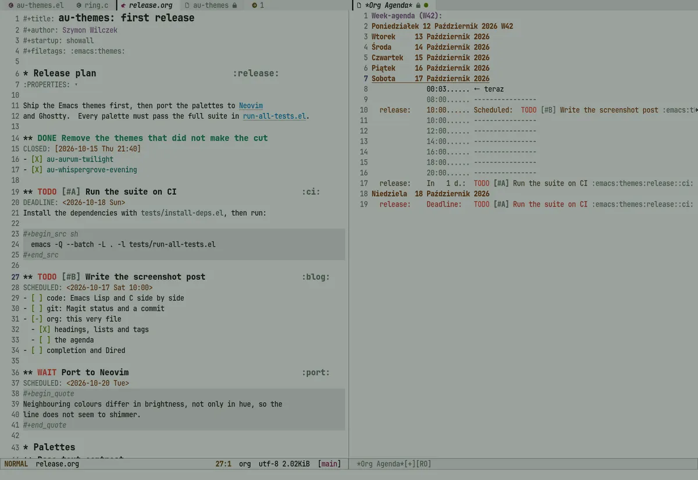Click the [#B] priority on the screenshot post heading in release.org

70,277
